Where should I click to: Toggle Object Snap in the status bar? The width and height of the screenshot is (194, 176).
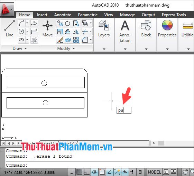click(102, 172)
